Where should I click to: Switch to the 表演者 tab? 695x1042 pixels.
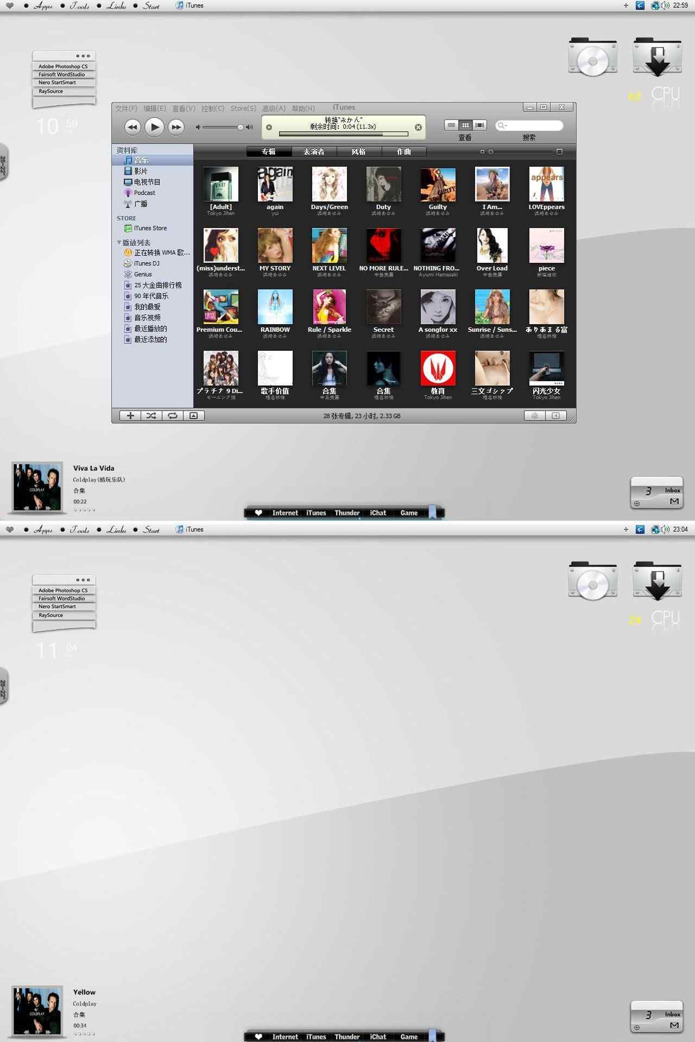314,151
